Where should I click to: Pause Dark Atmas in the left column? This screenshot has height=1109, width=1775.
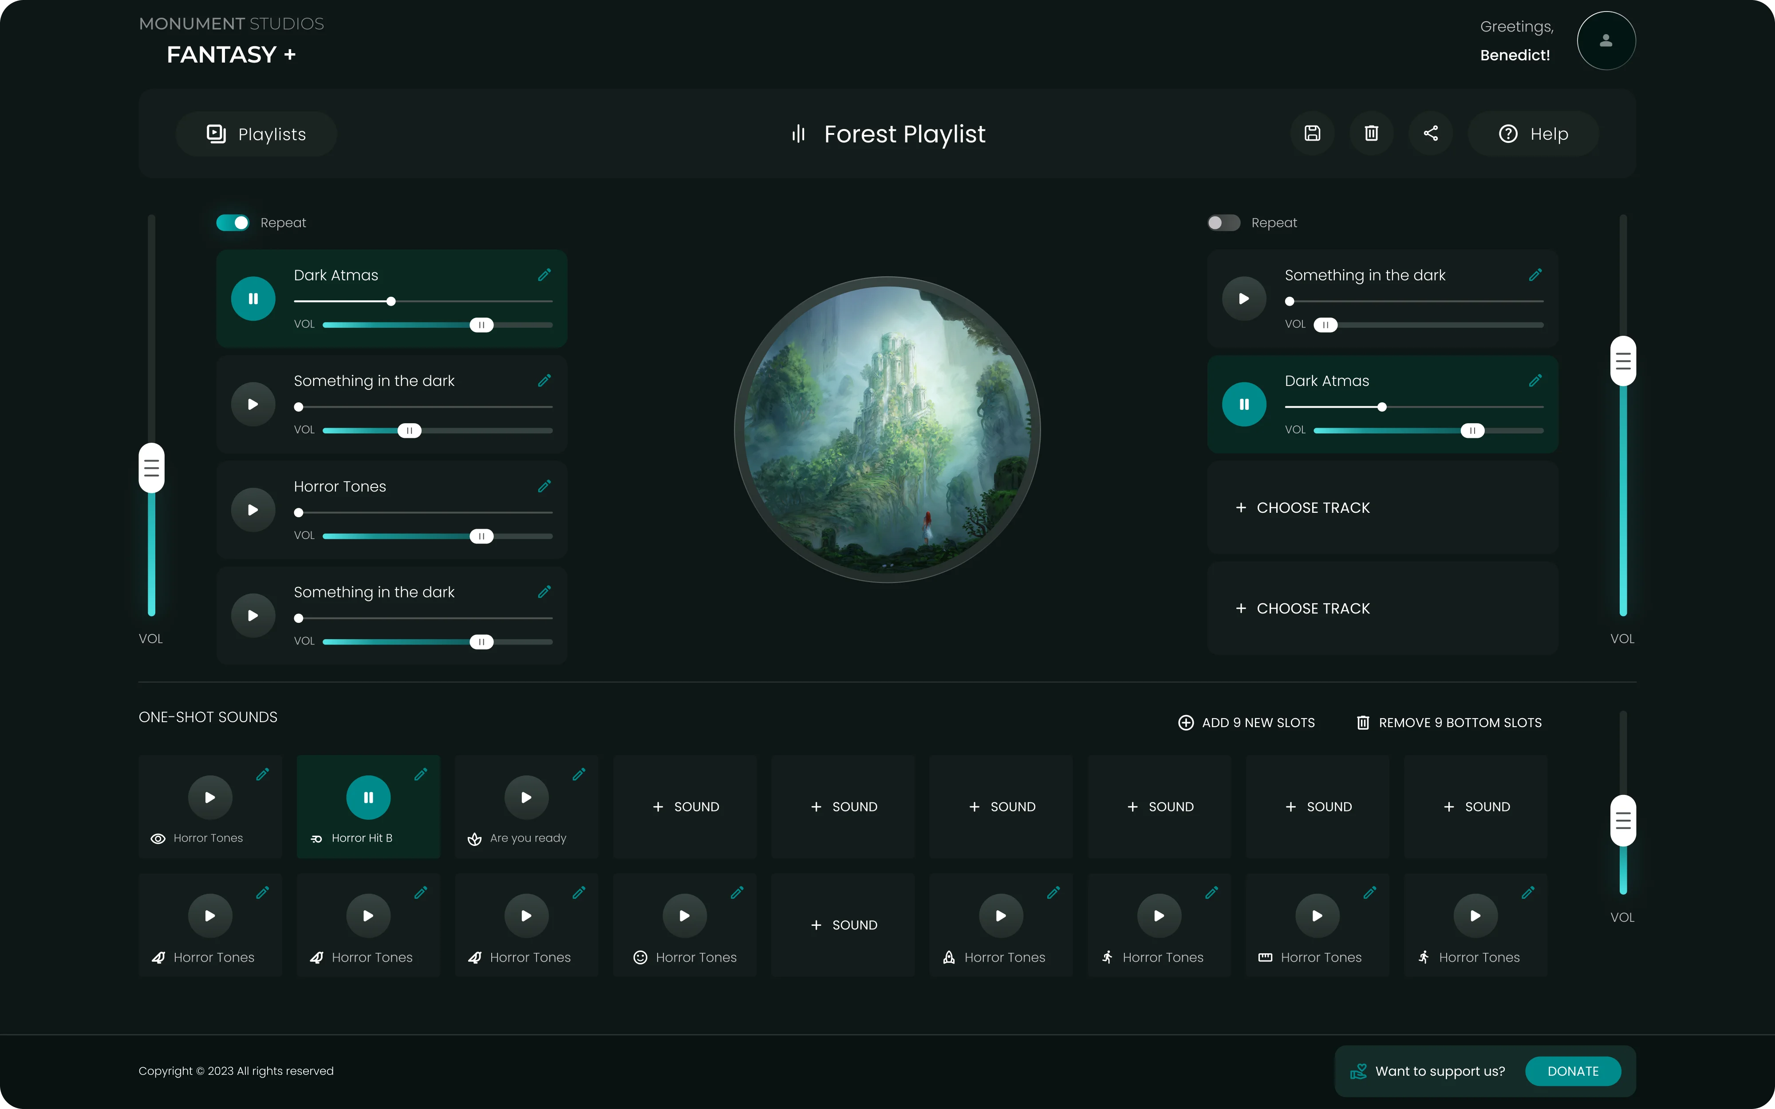253,299
